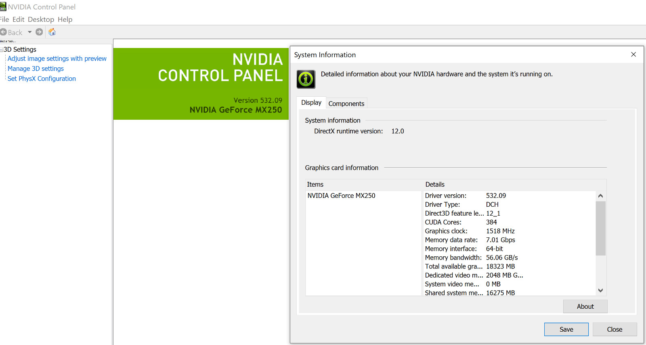
Task: Open the Back history dropdown arrow
Action: [29, 32]
